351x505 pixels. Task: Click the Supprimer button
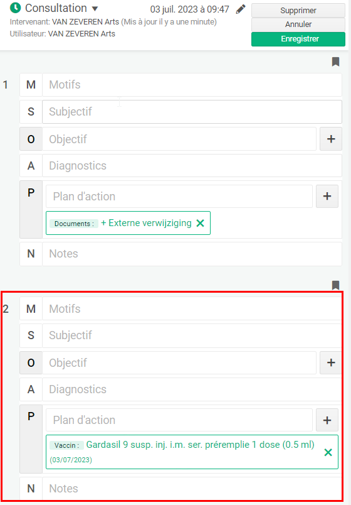pyautogui.click(x=298, y=10)
